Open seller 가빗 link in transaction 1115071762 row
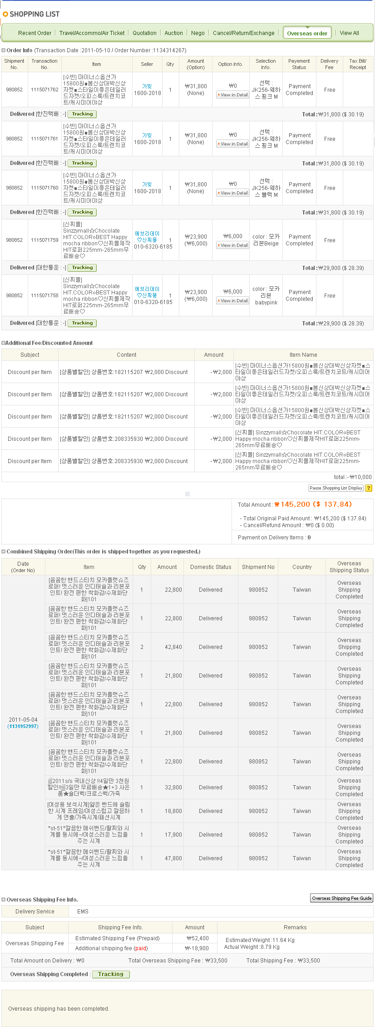375x1027 pixels. click(147, 86)
